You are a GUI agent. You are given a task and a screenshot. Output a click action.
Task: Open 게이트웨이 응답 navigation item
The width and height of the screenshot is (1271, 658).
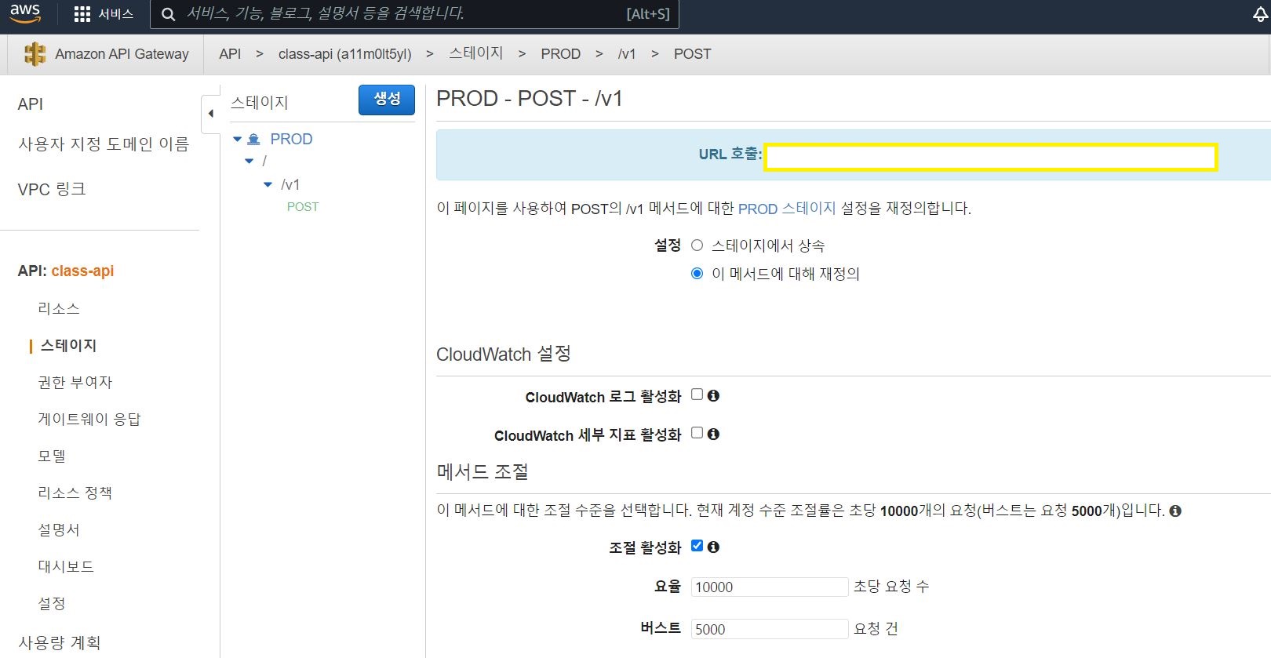tap(89, 420)
